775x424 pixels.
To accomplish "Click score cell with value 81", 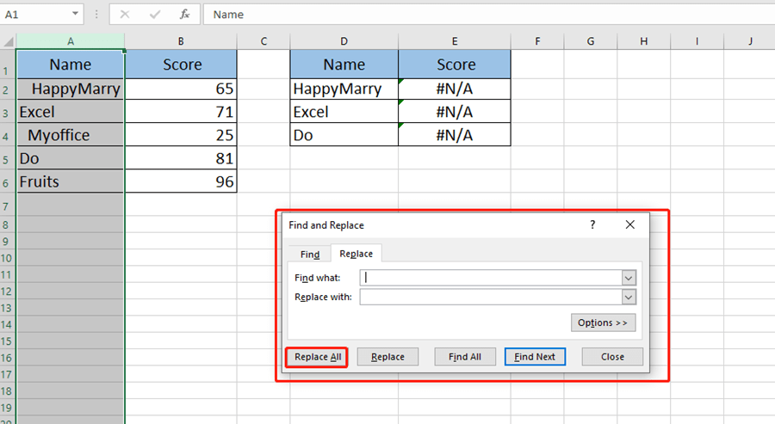I will (181, 158).
